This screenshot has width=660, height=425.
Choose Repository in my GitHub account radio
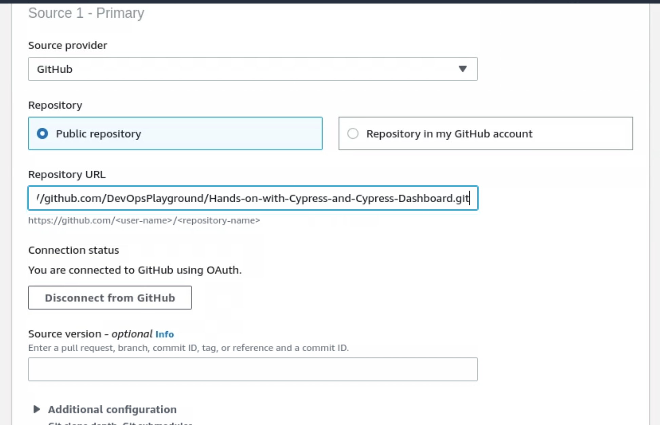pyautogui.click(x=353, y=133)
